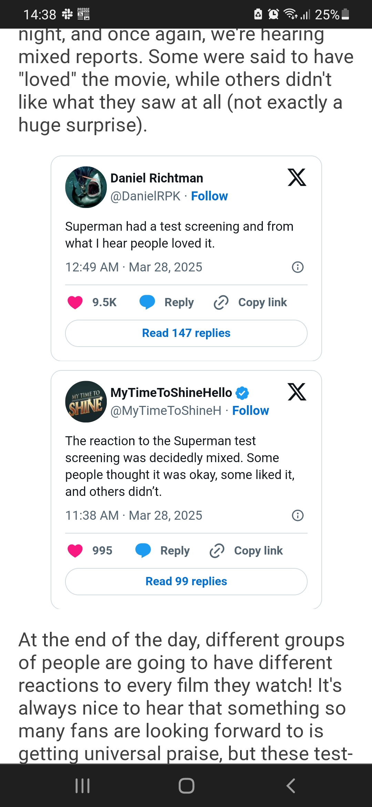Copy link of MyTimeToShineHello tweet
This screenshot has width=372, height=807.
point(246,551)
